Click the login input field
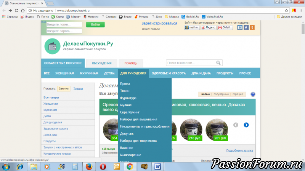Viewport: 305px width, 171px height. pos(64,24)
